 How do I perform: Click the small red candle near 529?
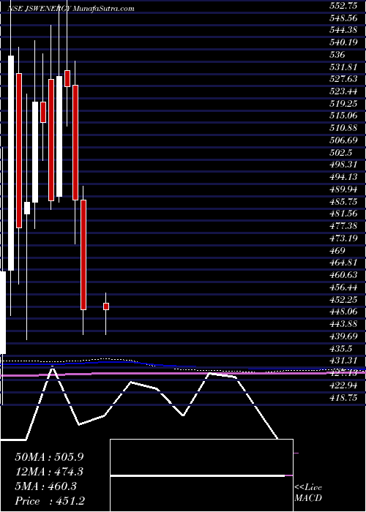(67, 78)
